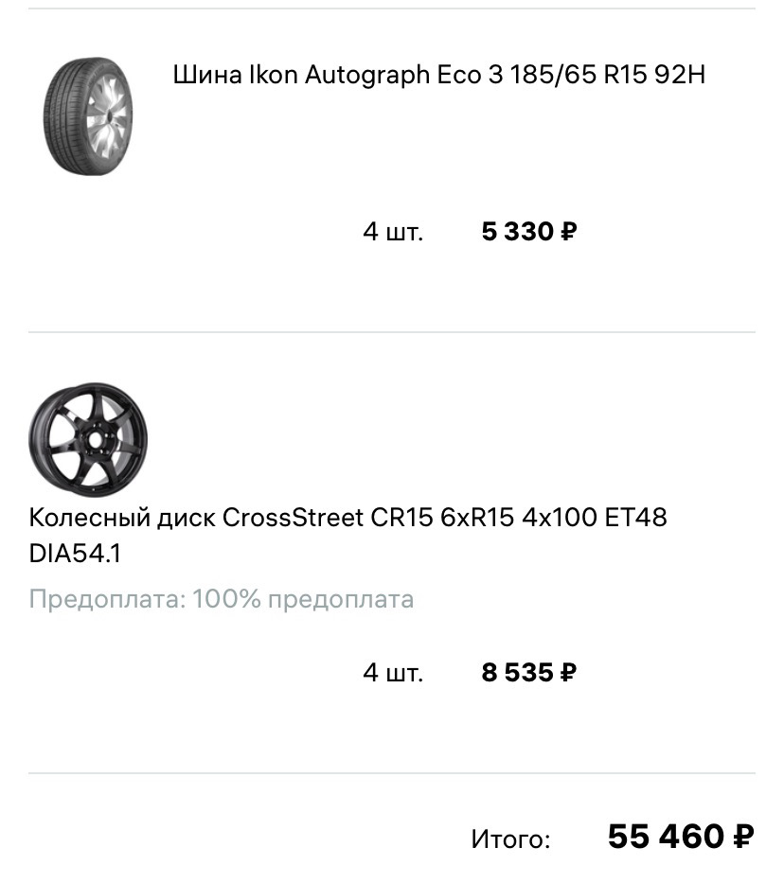The height and width of the screenshot is (883, 784).
Task: Click the wheel disk price 8 535
Action: tap(517, 673)
